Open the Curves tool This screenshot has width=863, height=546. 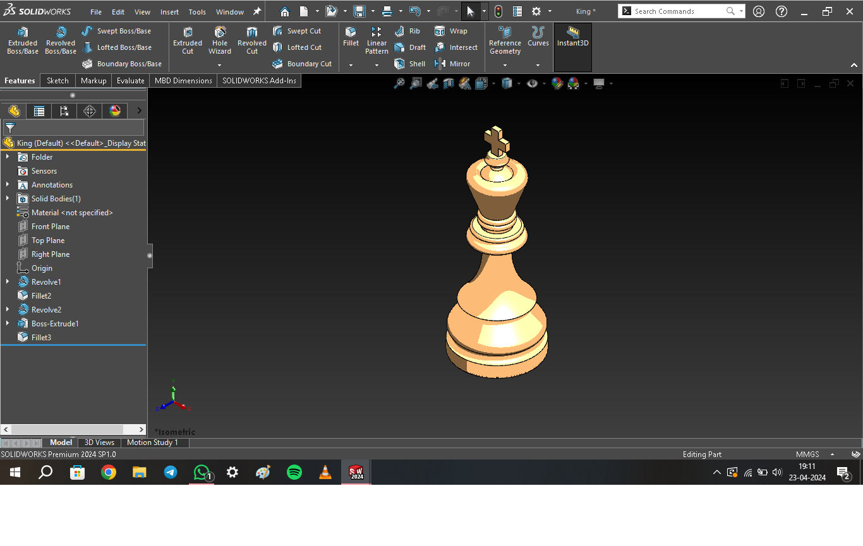point(538,37)
